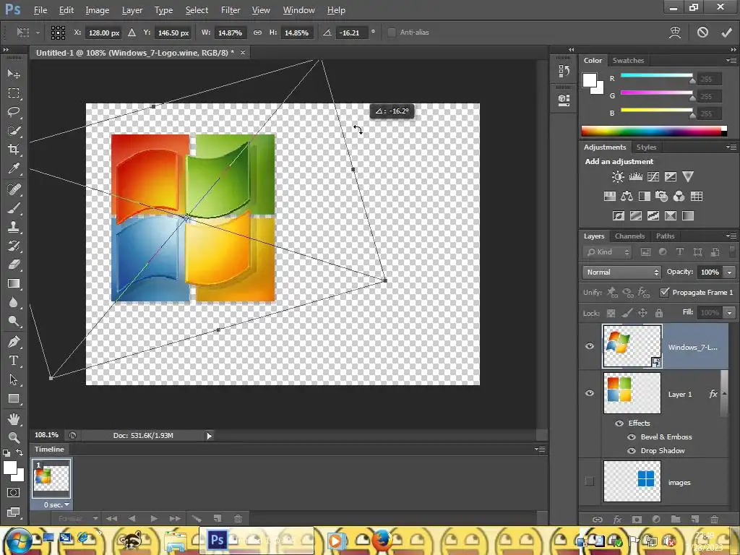Select the Hand tool

[x=14, y=418]
